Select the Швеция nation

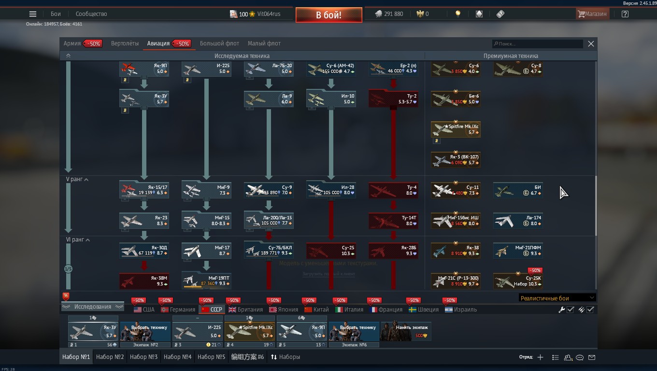click(x=424, y=310)
